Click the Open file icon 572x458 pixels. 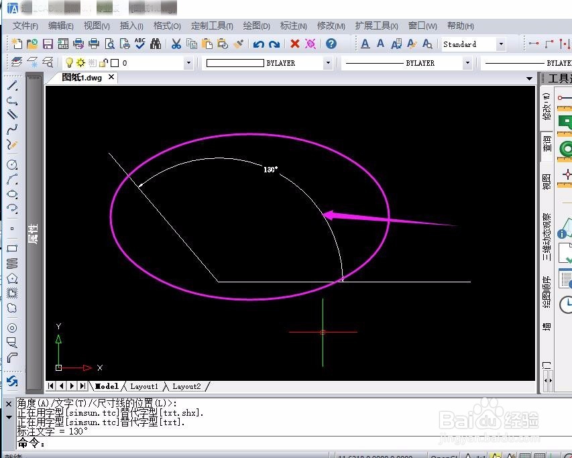pyautogui.click(x=32, y=44)
